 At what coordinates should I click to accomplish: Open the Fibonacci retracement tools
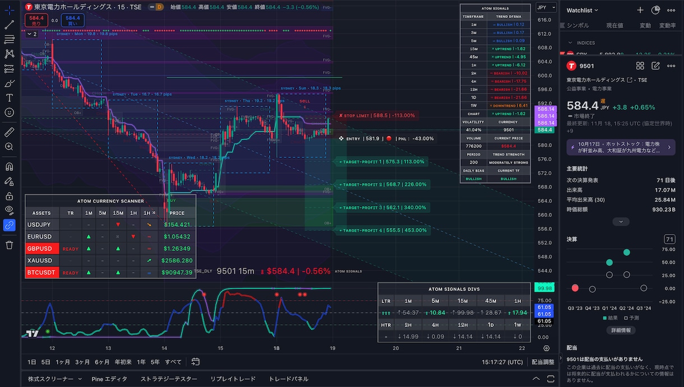pyautogui.click(x=10, y=39)
